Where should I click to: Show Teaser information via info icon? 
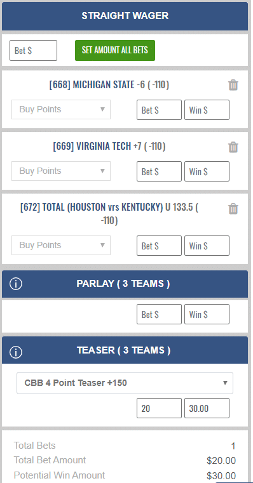tap(16, 352)
